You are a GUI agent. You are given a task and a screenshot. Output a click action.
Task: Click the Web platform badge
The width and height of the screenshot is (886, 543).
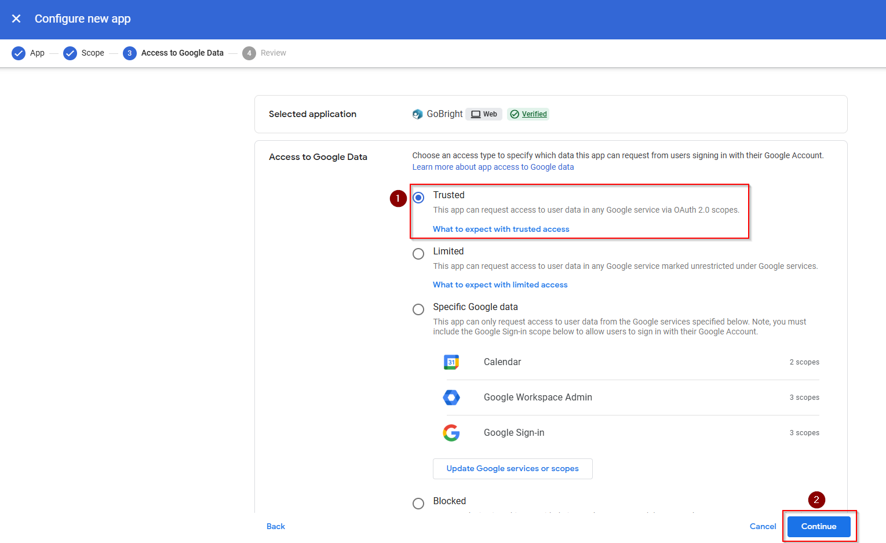point(484,114)
